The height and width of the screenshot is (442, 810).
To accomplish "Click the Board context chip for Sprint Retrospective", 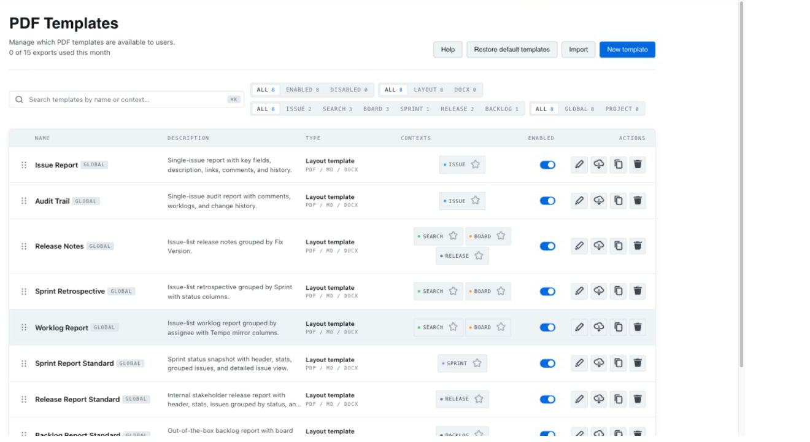I will click(x=488, y=291).
